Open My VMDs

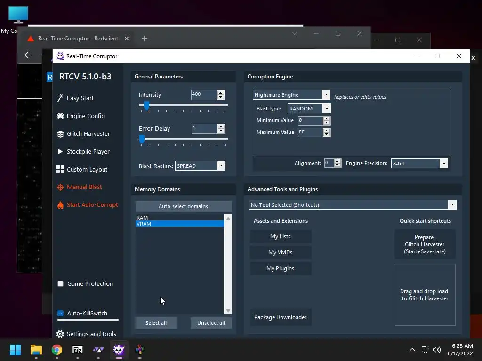(281, 252)
